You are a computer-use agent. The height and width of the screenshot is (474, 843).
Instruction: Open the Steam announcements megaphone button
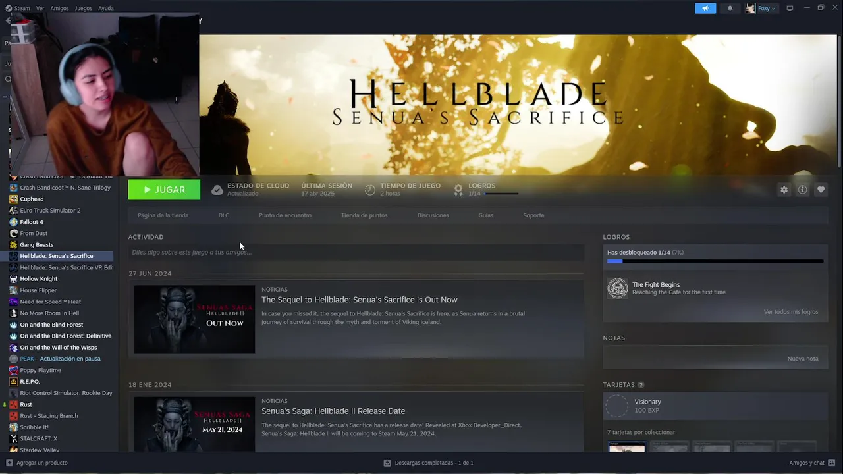point(705,8)
